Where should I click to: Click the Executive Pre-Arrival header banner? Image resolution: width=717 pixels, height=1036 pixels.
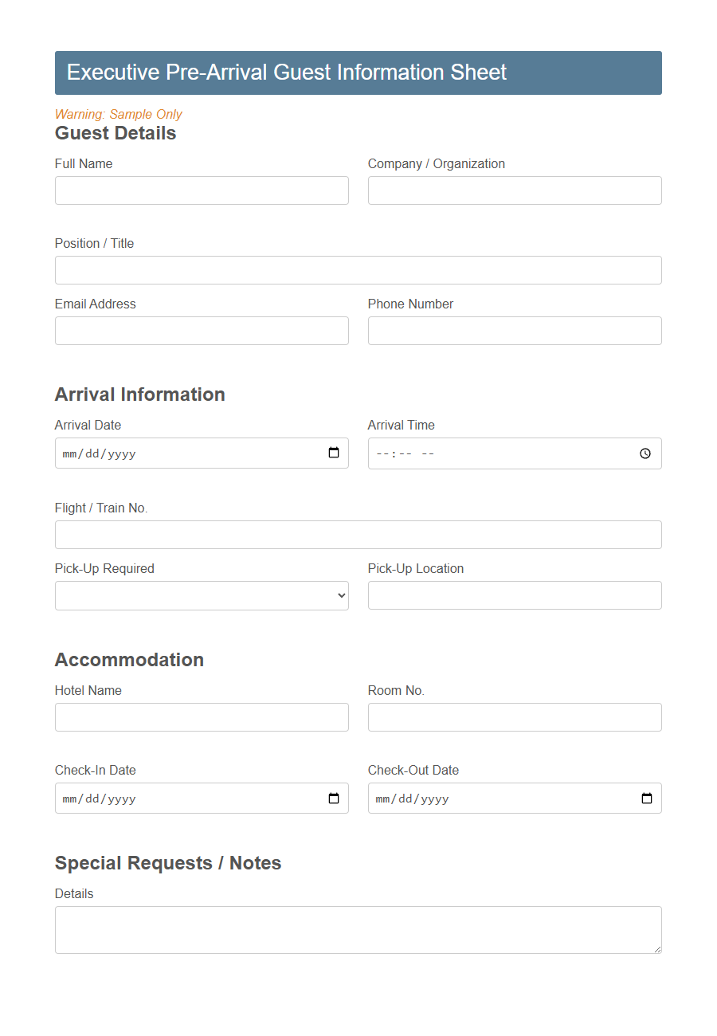358,73
